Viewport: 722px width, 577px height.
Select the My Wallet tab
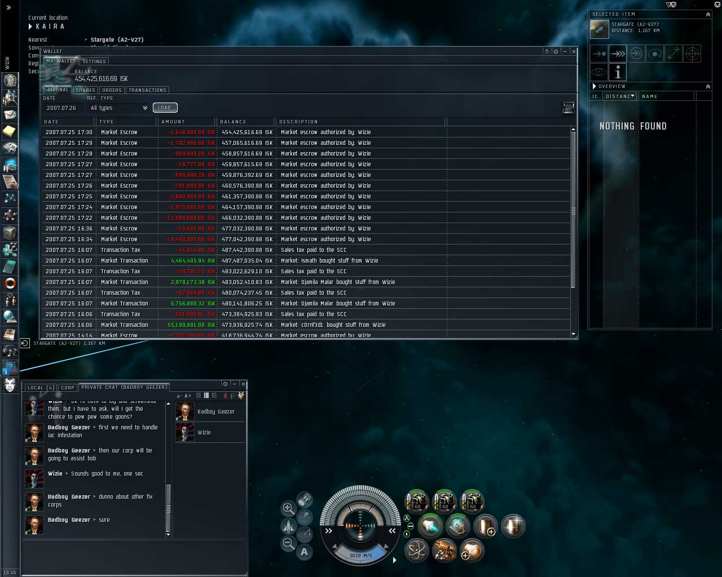click(61, 61)
